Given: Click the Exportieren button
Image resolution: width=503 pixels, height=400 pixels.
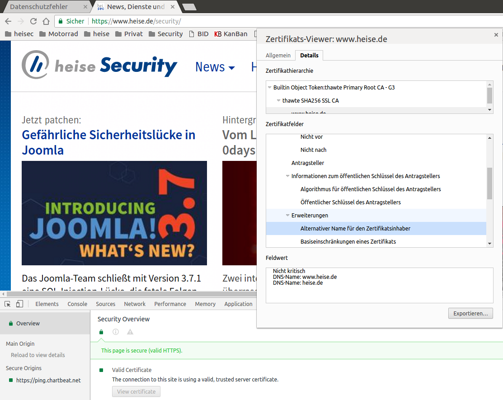Looking at the screenshot, I should (470, 313).
